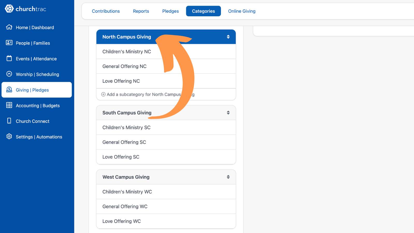Image resolution: width=414 pixels, height=233 pixels.
Task: Open Events | Attendance section
Action: (x=37, y=59)
